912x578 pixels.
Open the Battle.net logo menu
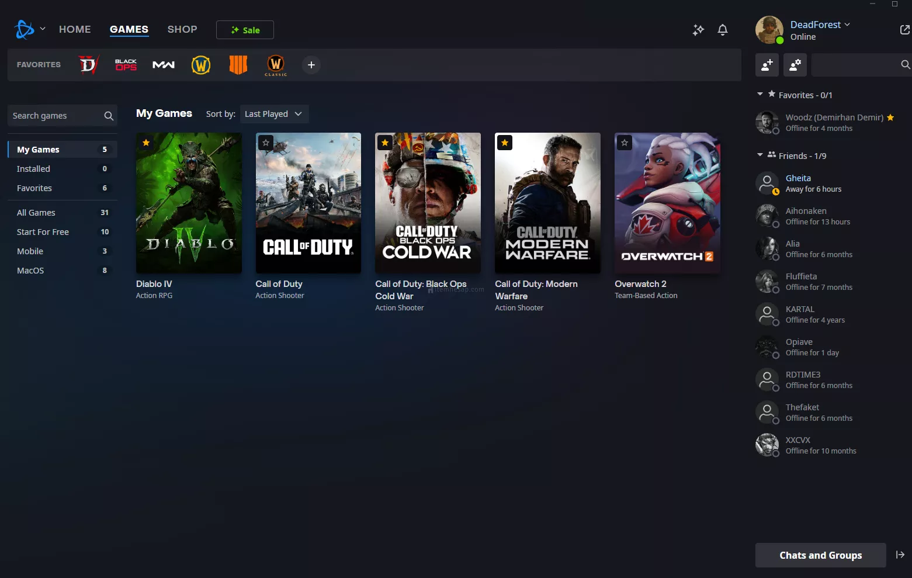coord(25,29)
